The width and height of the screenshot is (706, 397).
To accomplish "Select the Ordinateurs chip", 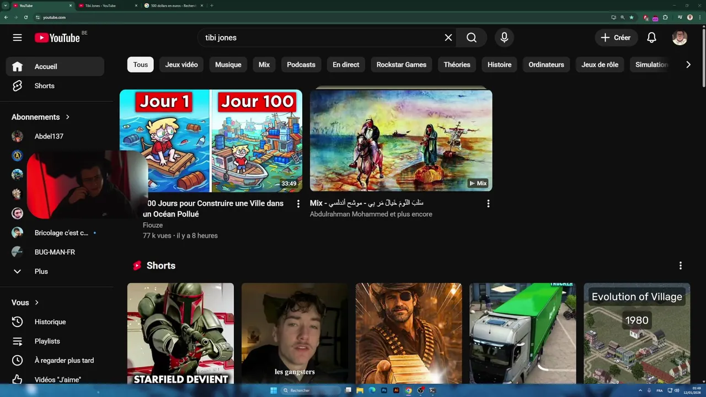I will pos(547,65).
